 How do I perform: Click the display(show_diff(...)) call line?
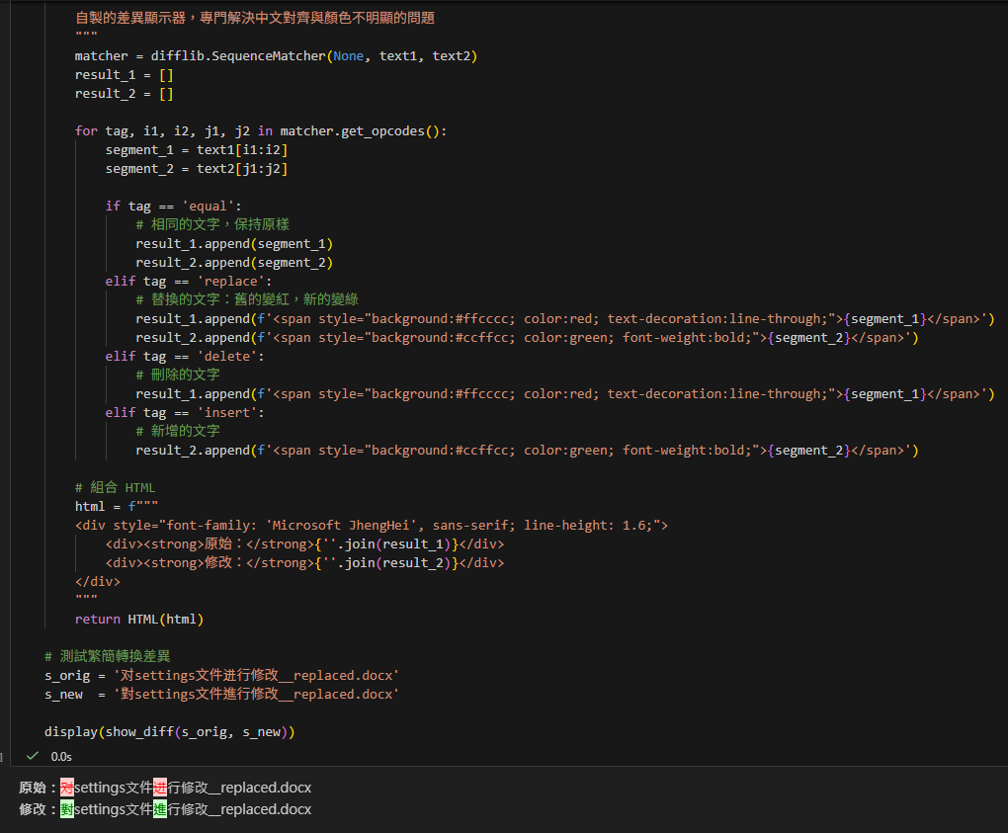pyautogui.click(x=169, y=731)
